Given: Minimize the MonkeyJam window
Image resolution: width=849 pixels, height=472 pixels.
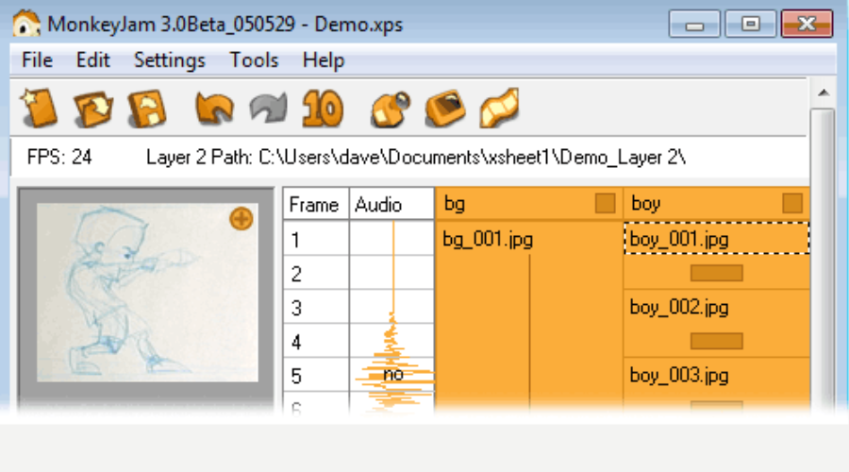Looking at the screenshot, I should pyautogui.click(x=694, y=24).
